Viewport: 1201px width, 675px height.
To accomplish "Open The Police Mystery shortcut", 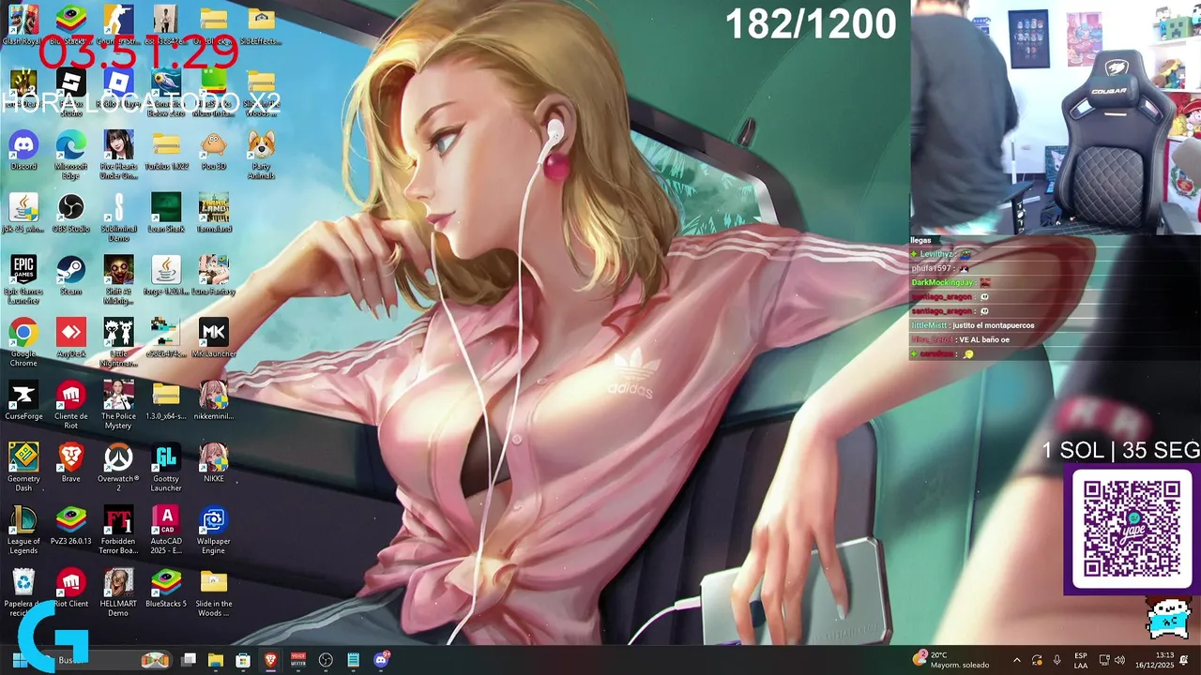I will (x=118, y=405).
